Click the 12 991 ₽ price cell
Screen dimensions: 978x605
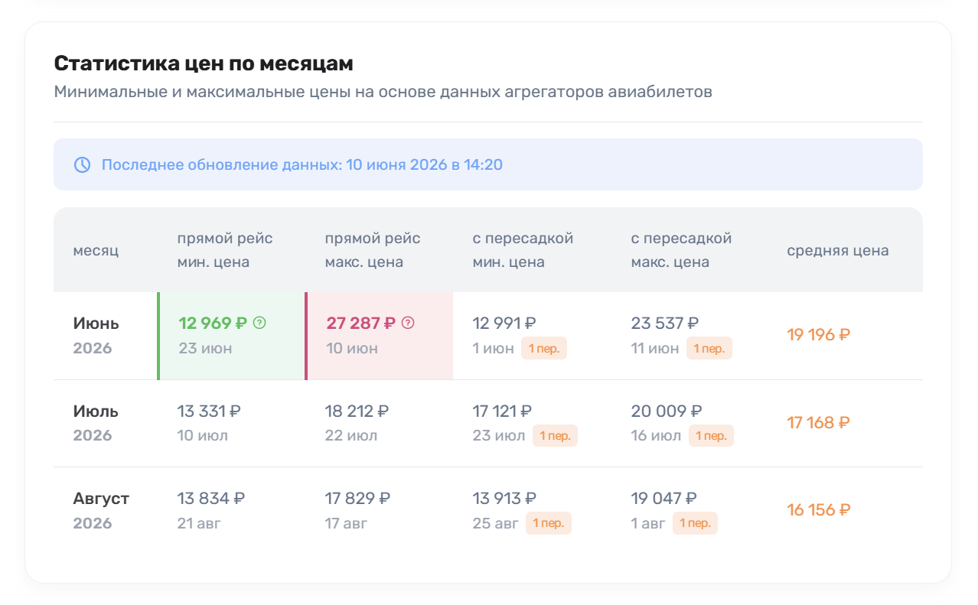point(504,323)
